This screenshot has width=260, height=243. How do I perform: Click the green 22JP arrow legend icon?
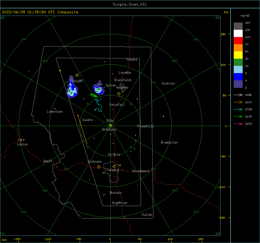[238, 117]
